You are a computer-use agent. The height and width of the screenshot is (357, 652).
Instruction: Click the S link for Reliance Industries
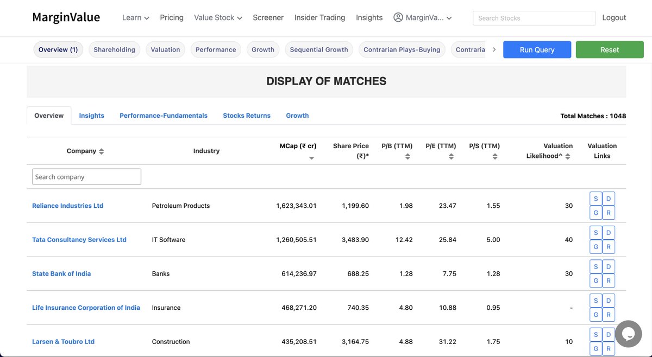point(596,199)
